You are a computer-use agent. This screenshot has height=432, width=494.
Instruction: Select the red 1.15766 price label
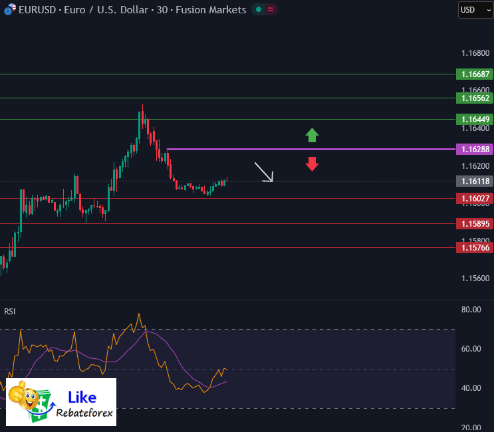pyautogui.click(x=475, y=248)
